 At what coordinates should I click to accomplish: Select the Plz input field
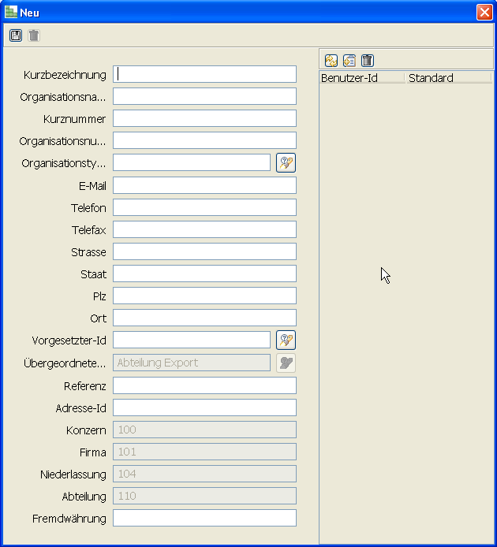(x=204, y=296)
